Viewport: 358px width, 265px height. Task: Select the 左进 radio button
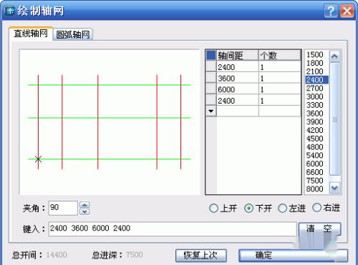pyautogui.click(x=282, y=209)
